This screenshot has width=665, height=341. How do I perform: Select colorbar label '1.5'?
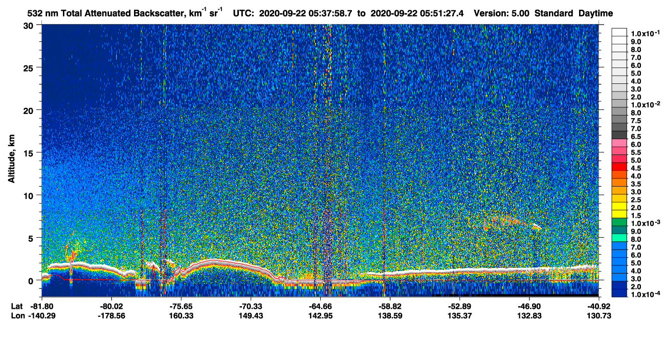point(635,215)
